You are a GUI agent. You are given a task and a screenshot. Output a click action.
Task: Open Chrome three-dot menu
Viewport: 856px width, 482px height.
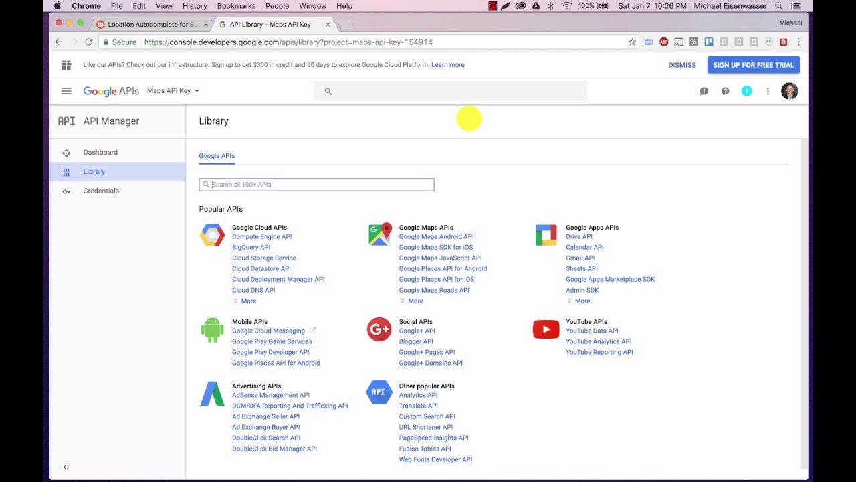tap(798, 42)
